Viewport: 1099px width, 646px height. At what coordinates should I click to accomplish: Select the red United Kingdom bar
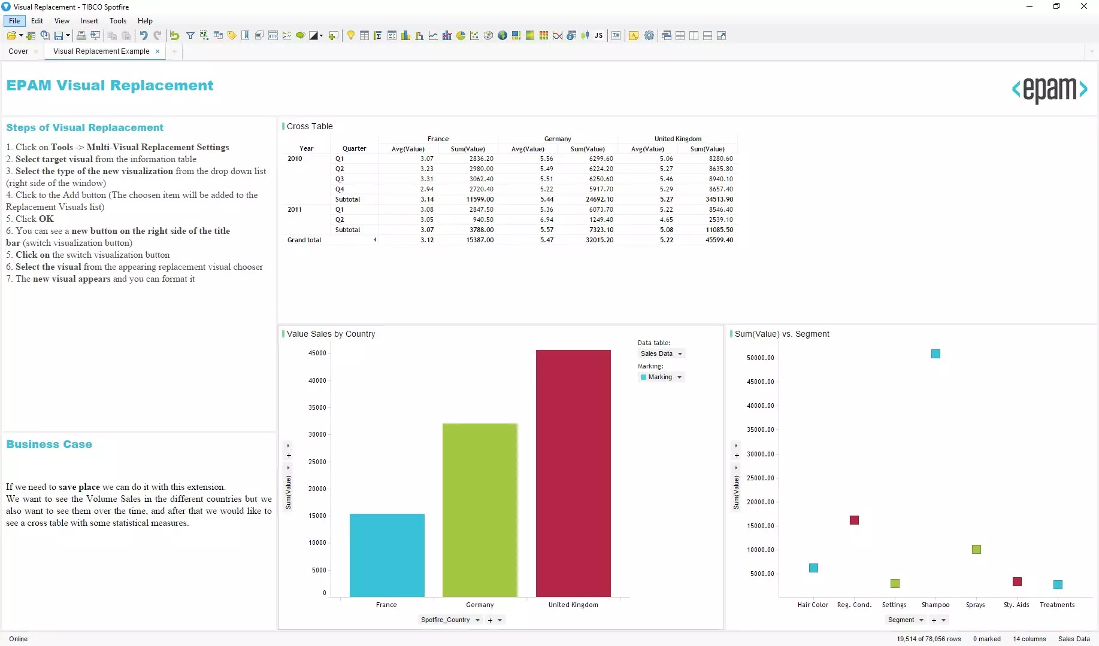click(x=573, y=473)
